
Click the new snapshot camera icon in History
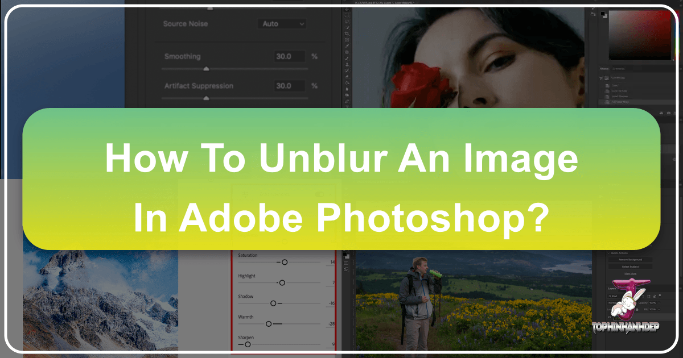(668, 112)
